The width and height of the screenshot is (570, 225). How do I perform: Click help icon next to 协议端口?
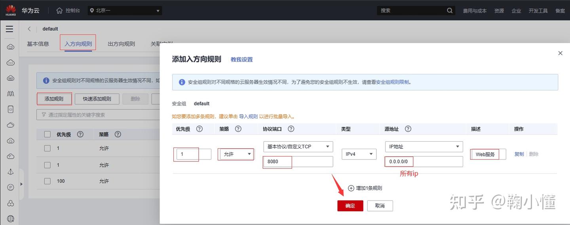coord(291,129)
